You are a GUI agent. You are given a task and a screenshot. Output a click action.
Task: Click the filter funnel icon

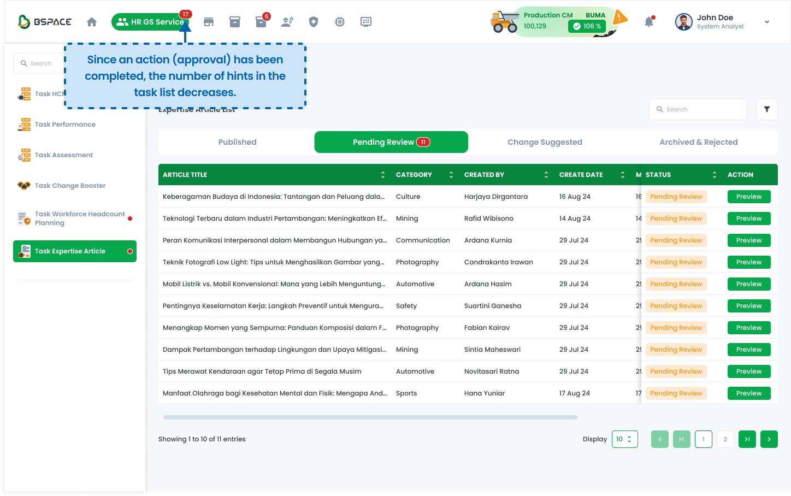click(x=766, y=109)
